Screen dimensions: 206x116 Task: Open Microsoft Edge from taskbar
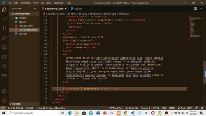coord(70,113)
